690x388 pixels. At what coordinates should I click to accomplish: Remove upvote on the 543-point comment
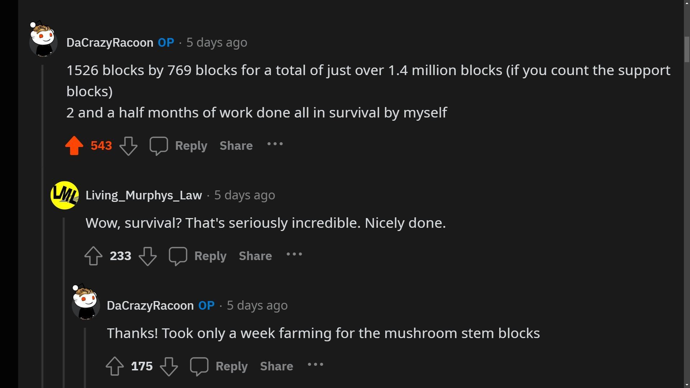tap(74, 145)
